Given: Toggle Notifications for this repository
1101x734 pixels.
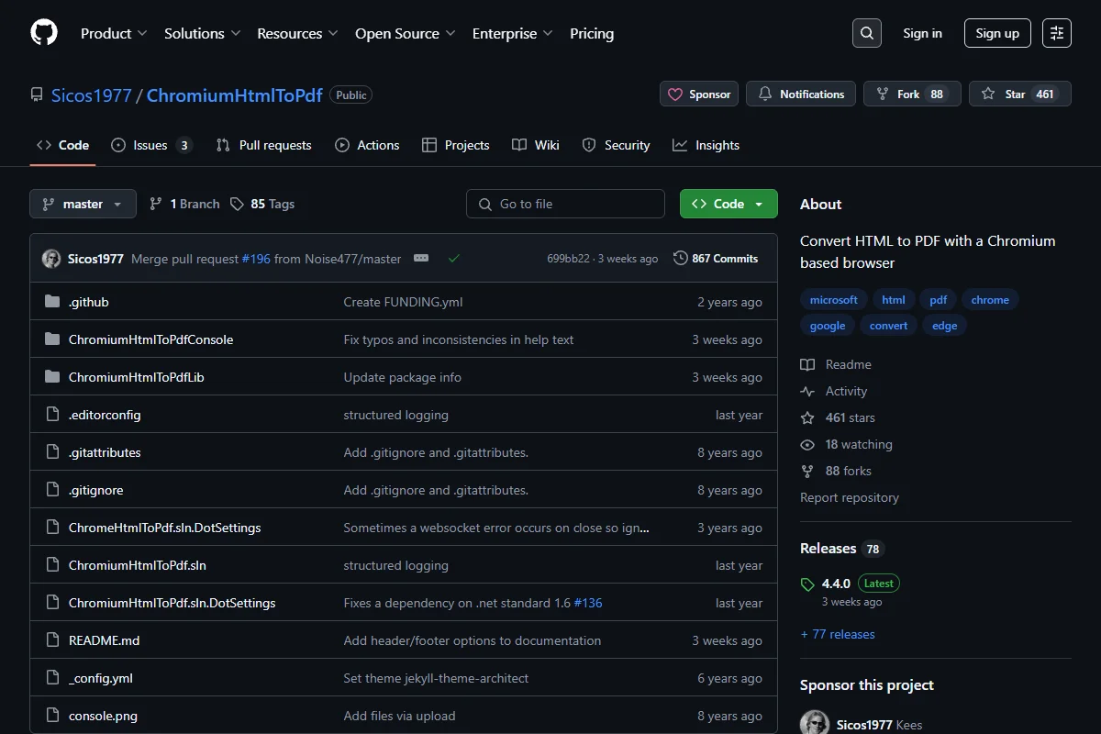Looking at the screenshot, I should point(801,94).
